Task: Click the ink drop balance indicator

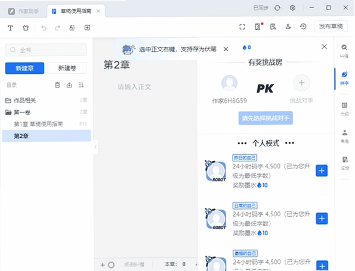Action: point(246,48)
